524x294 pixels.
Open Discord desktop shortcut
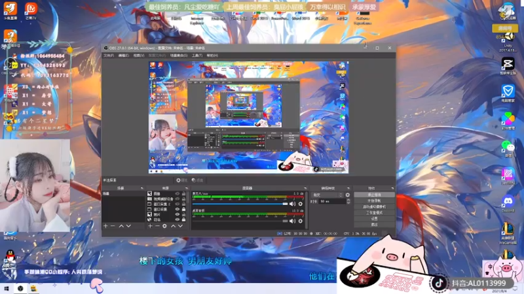tap(508, 203)
